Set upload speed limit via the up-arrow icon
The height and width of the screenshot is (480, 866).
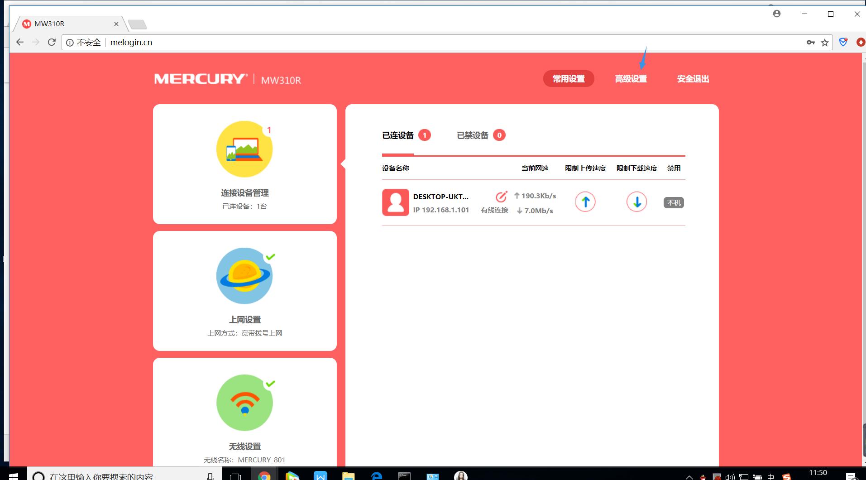point(585,202)
